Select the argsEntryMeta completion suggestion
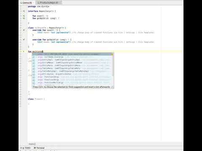Screen dimensions: 202x151 72,65
